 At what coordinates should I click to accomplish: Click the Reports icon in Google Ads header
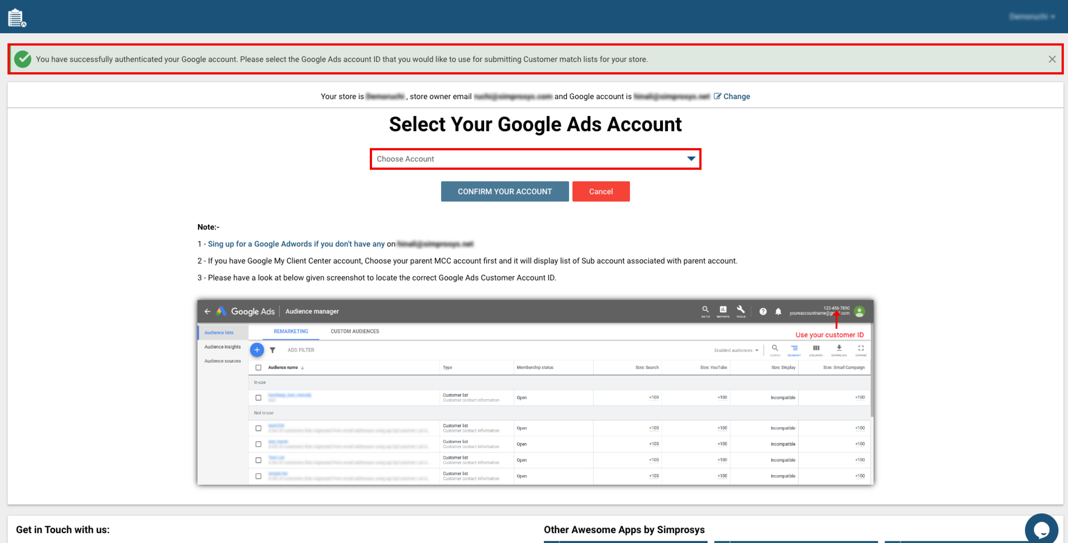click(x=723, y=311)
